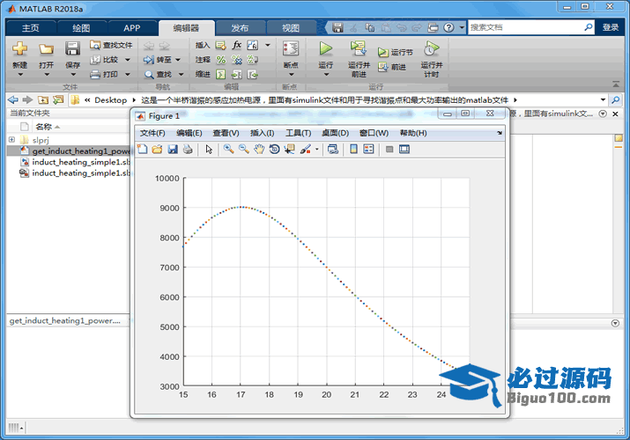The width and height of the screenshot is (630, 440).
Task: Open the brush tool color dropdown arrow
Action: point(316,150)
